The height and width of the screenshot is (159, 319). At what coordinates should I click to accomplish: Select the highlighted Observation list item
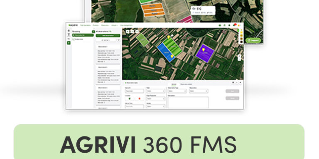(x=83, y=35)
